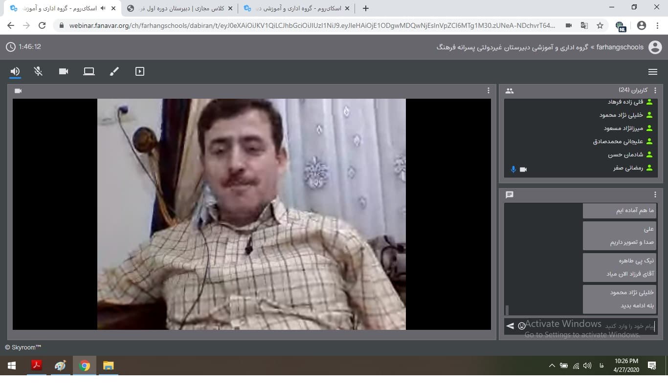The image size is (668, 388).
Task: Open the whiteboard brush tool
Action: (x=114, y=71)
